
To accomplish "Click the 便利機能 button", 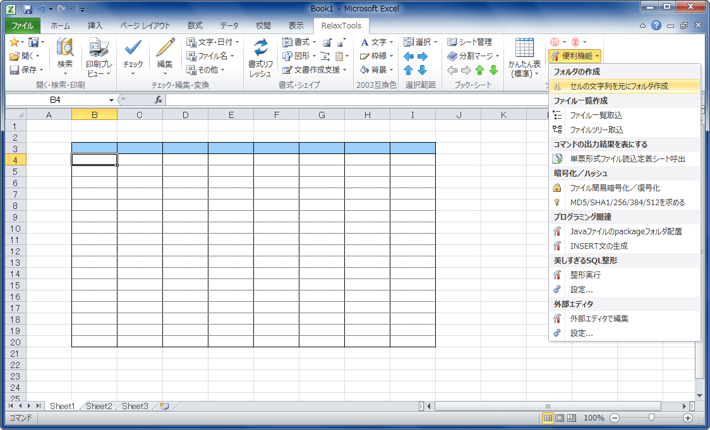I will (x=575, y=56).
